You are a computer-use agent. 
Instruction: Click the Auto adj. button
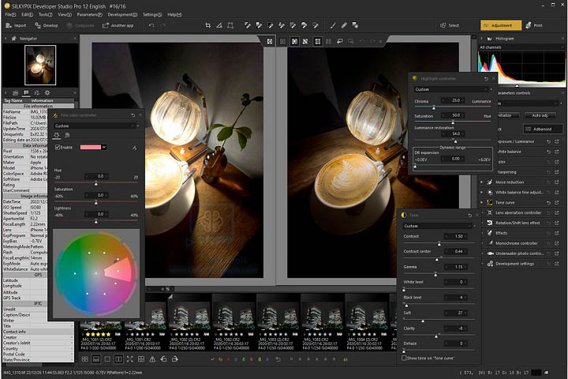click(540, 115)
